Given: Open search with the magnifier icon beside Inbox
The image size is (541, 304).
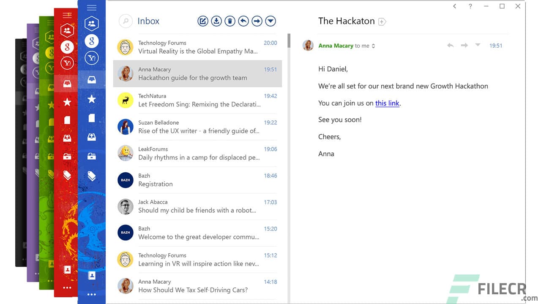Looking at the screenshot, I should [125, 21].
